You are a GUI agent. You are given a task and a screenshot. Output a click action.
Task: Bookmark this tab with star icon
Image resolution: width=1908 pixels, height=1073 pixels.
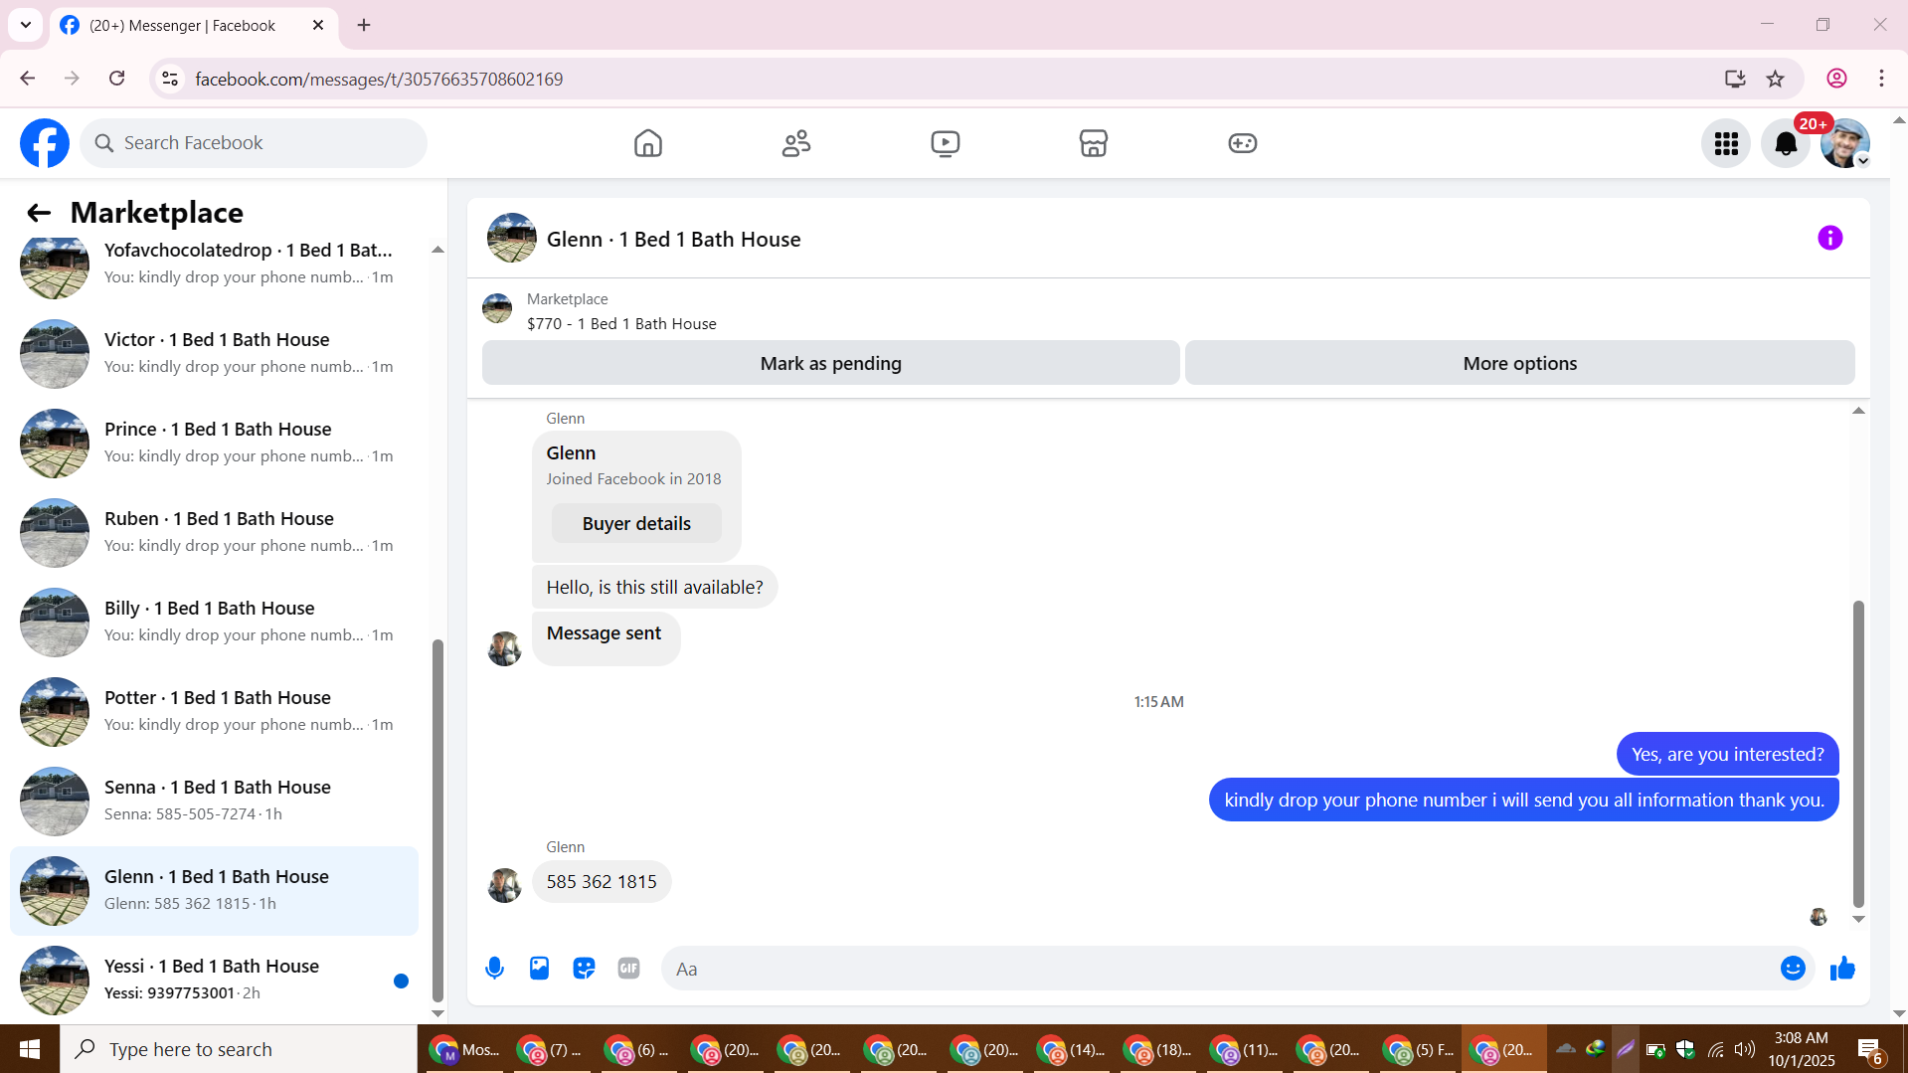coord(1775,79)
